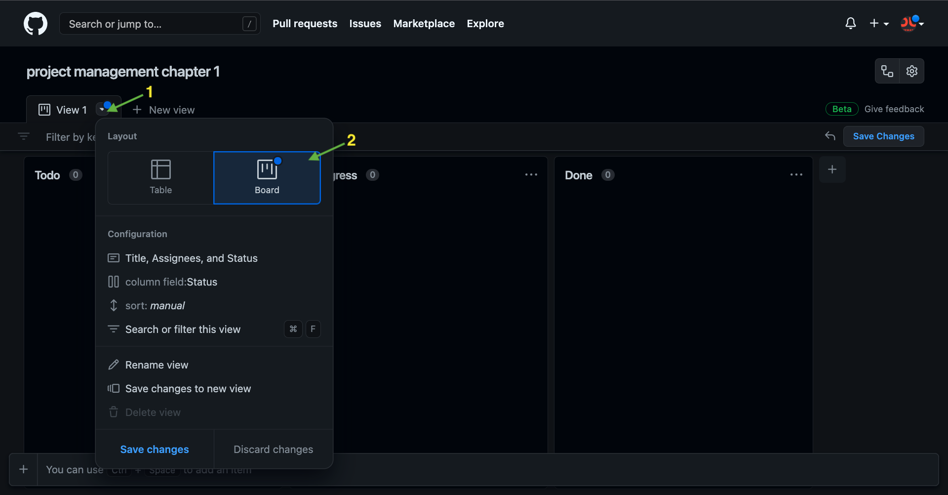Expand the create new plus dropdown in header
The width and height of the screenshot is (948, 495).
click(879, 24)
